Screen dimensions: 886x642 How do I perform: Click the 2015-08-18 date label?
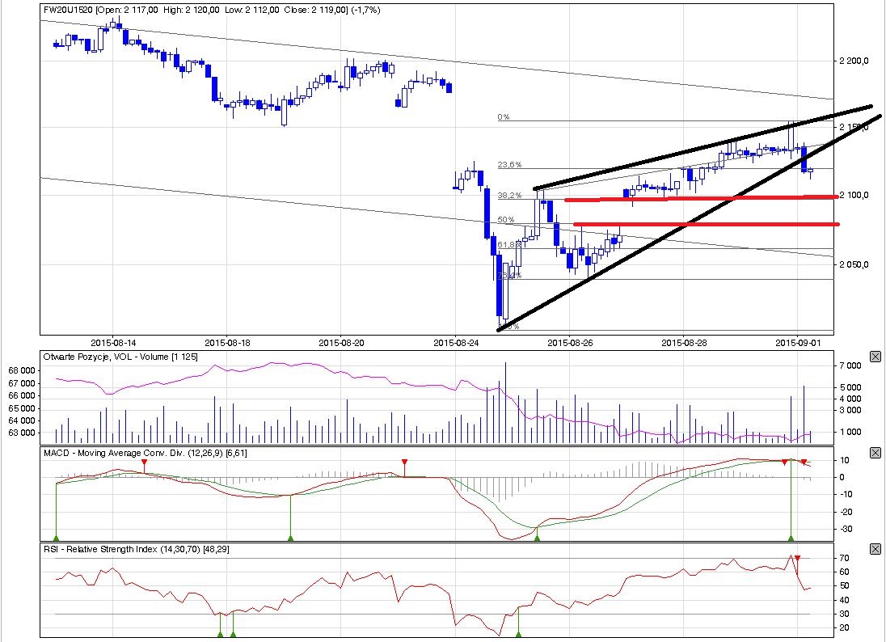tap(227, 343)
